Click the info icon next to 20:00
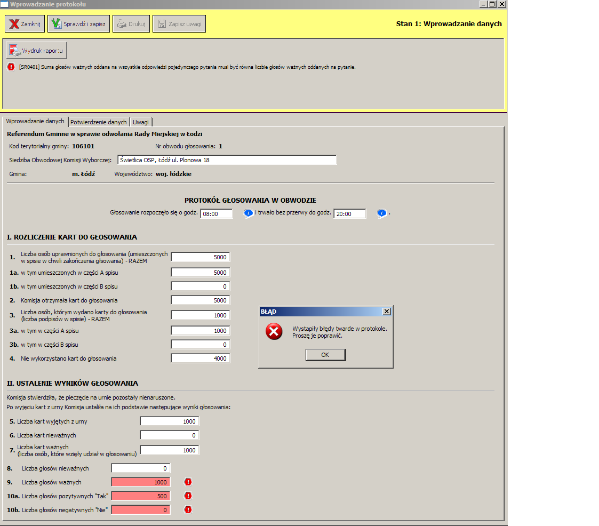 pyautogui.click(x=381, y=213)
